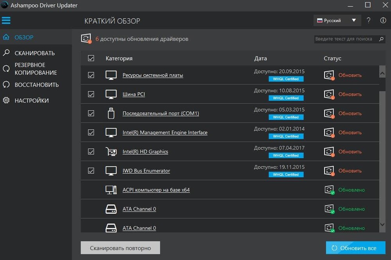Screen dimensions: 391x260
Task: Open the Русский language dropdown
Action: point(336,21)
